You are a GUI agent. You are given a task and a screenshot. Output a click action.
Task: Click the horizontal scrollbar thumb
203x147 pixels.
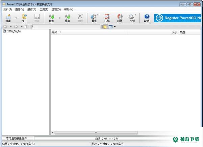(96, 133)
